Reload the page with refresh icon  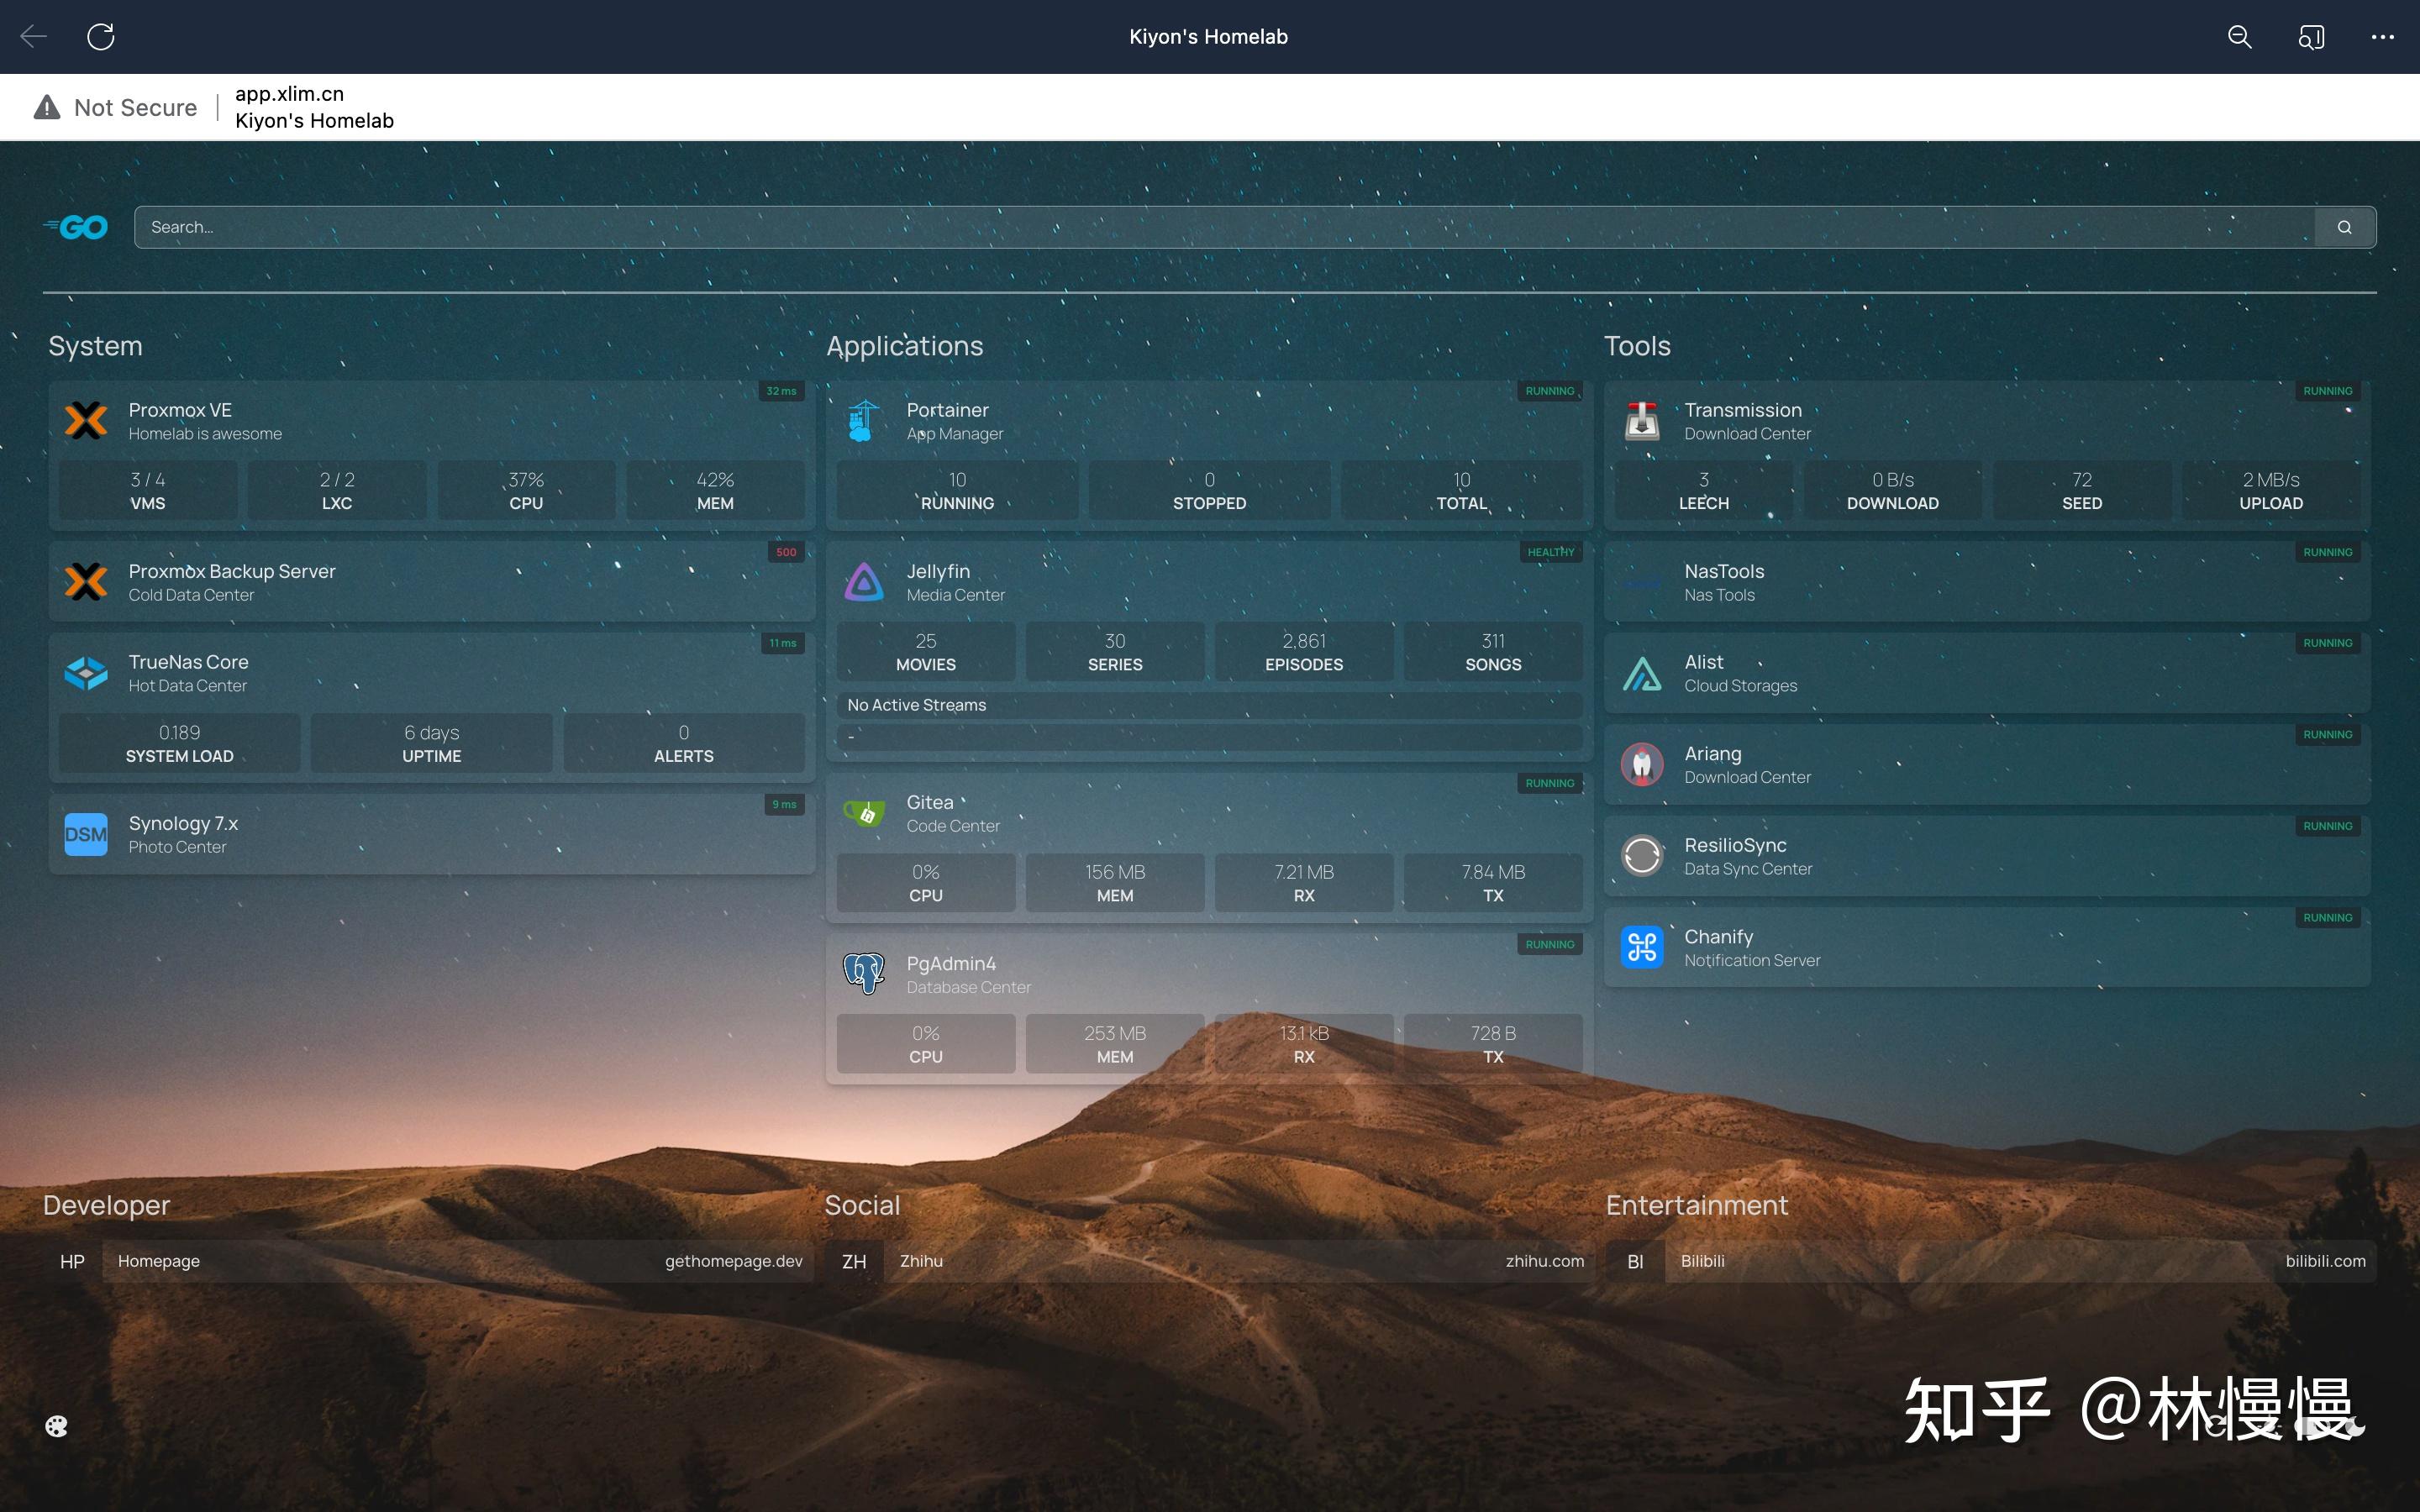point(101,37)
